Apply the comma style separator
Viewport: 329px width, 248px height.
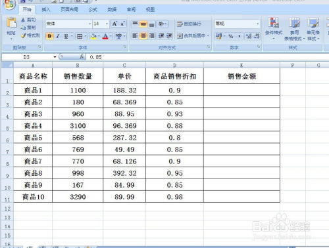coord(239,36)
